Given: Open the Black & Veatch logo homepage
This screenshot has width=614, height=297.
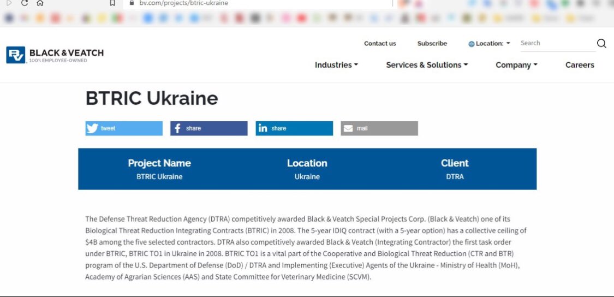Looking at the screenshot, I should (x=55, y=55).
